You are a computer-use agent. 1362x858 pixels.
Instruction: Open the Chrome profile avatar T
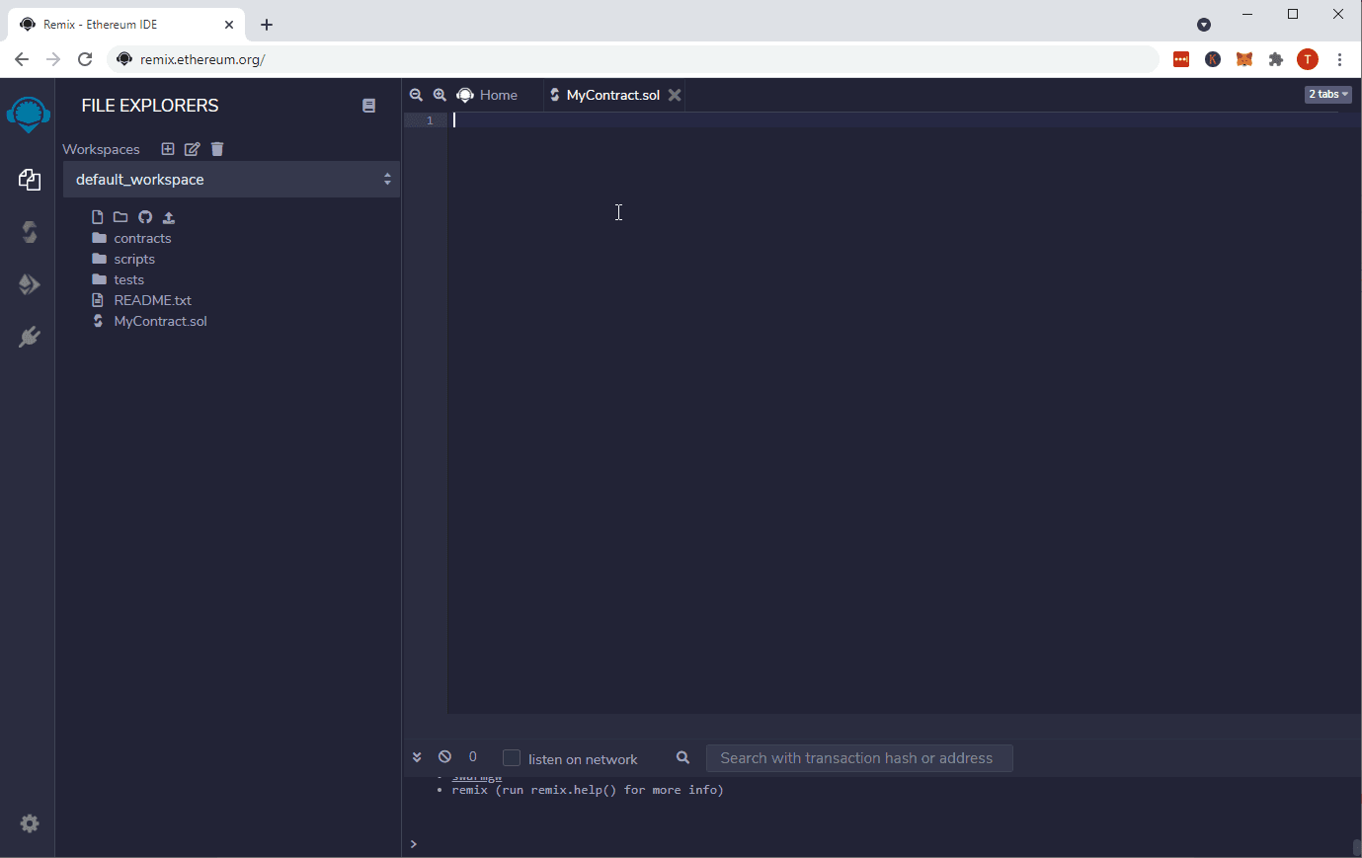pos(1308,59)
